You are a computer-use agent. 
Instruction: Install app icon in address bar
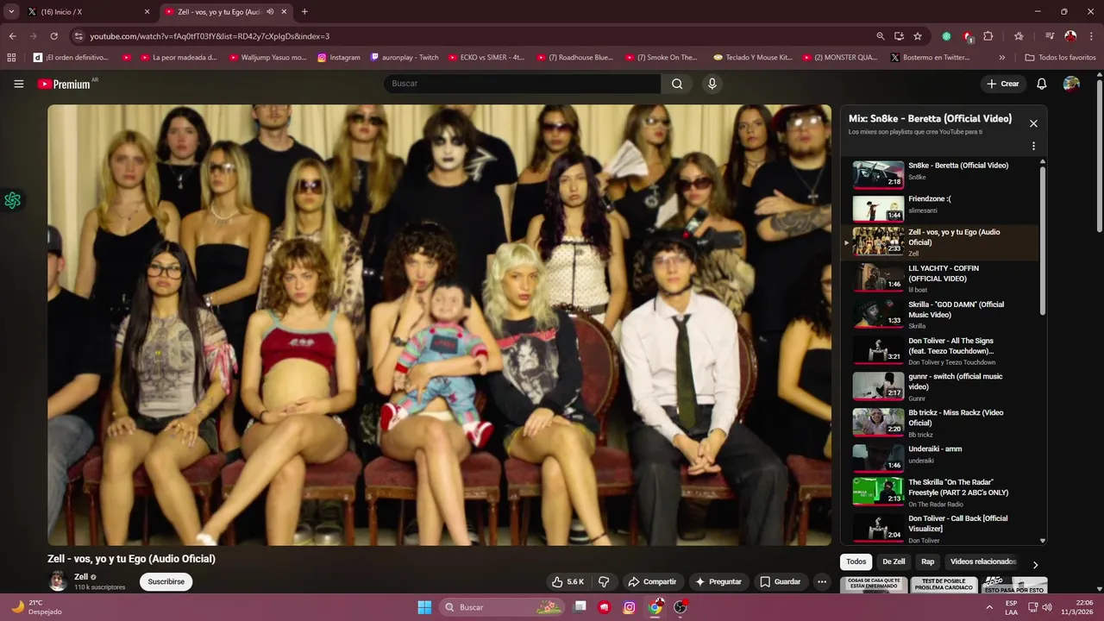click(899, 36)
